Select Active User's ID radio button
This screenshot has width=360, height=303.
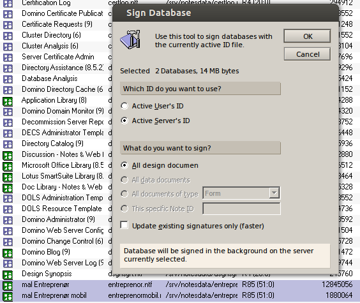coord(124,106)
